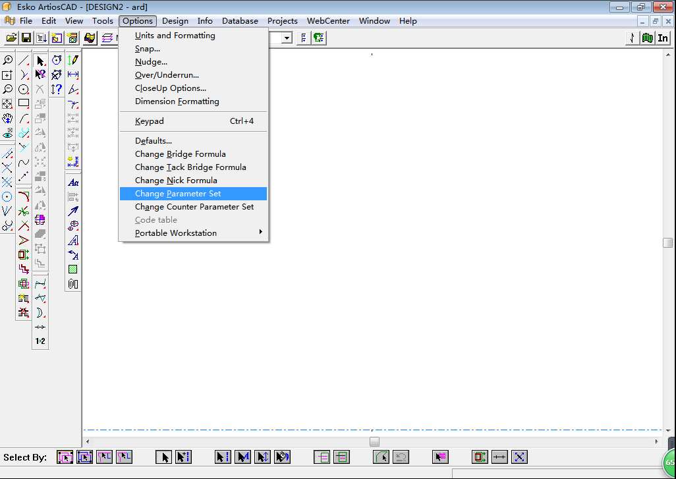Select the Arc drawing tool
The width and height of the screenshot is (676, 479).
click(24, 118)
